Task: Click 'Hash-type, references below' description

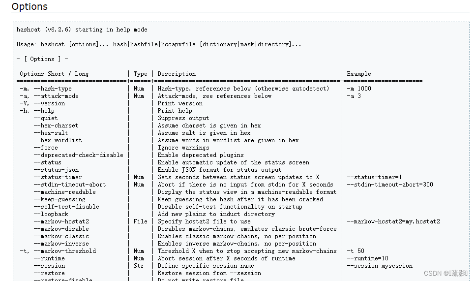Action: 204,89
